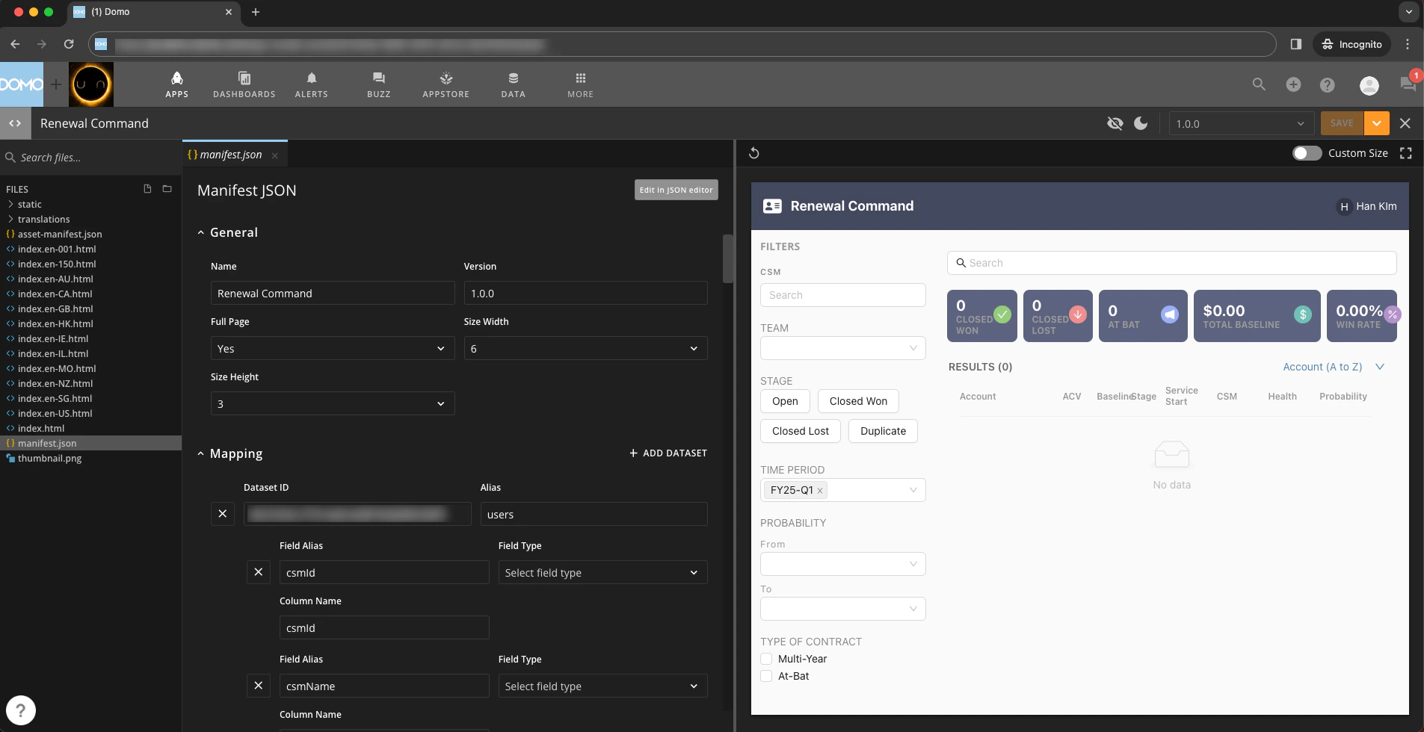This screenshot has height=732, width=1424.
Task: Open asset-manifest.json file
Action: click(x=60, y=234)
